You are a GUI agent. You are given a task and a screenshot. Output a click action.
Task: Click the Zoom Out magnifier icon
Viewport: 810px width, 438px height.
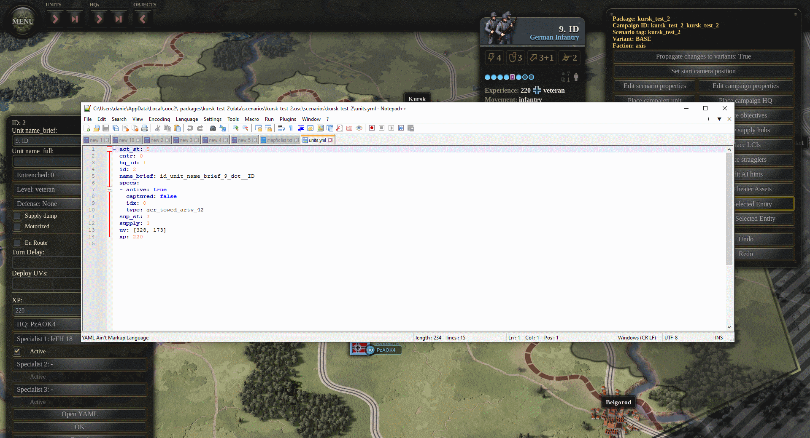click(246, 128)
